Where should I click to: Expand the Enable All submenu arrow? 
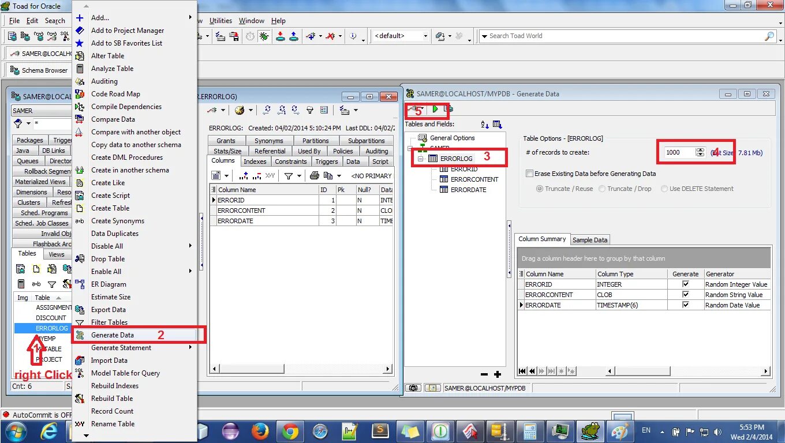click(190, 272)
